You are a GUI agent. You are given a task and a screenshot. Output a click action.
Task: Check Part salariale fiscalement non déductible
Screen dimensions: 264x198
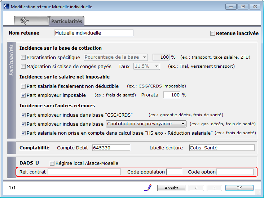click(23, 86)
